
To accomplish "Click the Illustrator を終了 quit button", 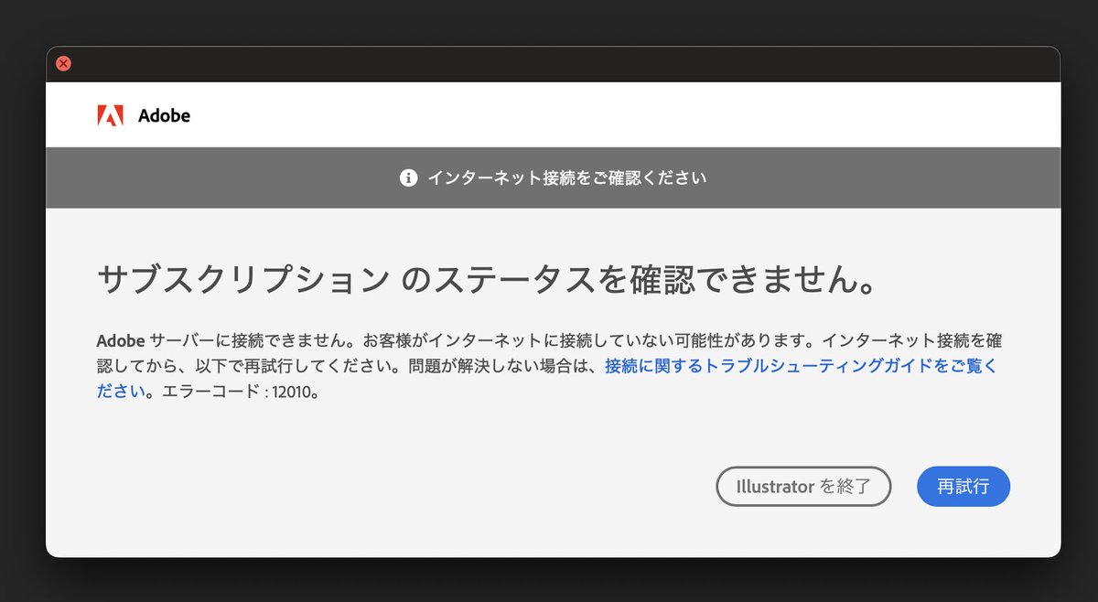I will coord(803,487).
